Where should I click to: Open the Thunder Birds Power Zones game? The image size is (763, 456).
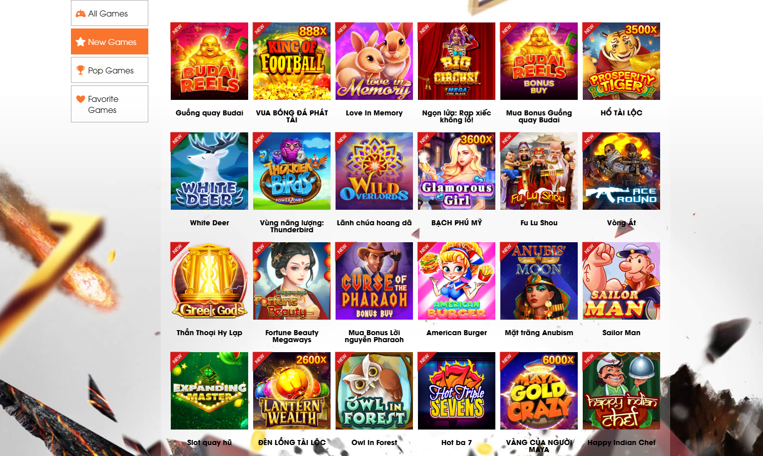[x=292, y=171]
